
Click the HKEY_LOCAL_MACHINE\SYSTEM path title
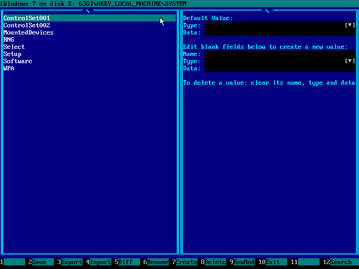[141, 4]
